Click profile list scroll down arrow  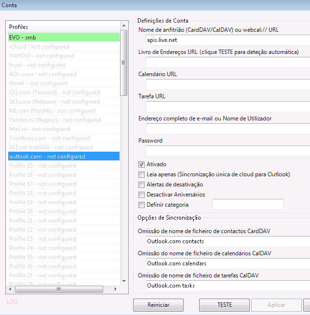point(124,281)
